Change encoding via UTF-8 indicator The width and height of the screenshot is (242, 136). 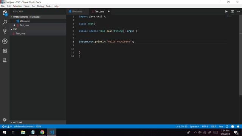[205, 127]
